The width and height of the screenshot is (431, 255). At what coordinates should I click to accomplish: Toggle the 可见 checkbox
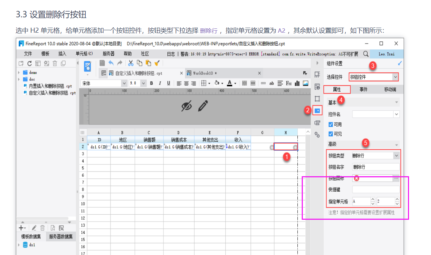pos(331,134)
